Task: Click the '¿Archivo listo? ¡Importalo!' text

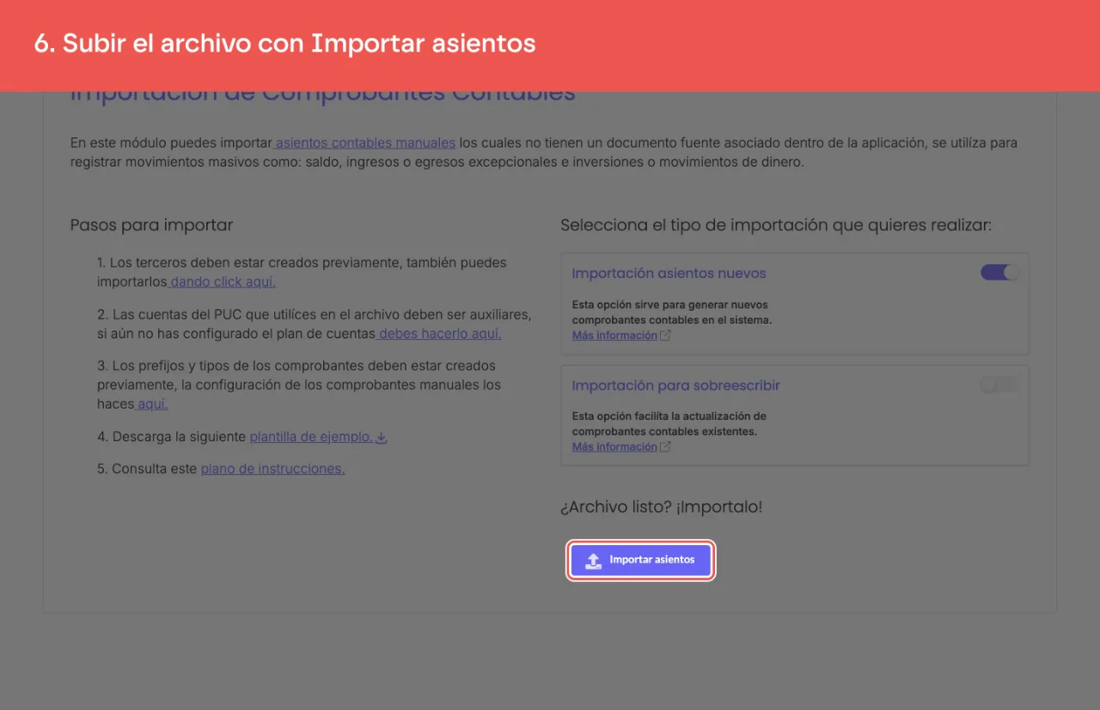Action: pos(662,507)
